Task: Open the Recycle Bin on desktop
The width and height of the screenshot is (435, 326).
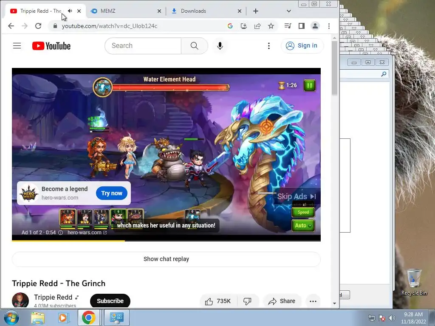Action: pos(414,282)
